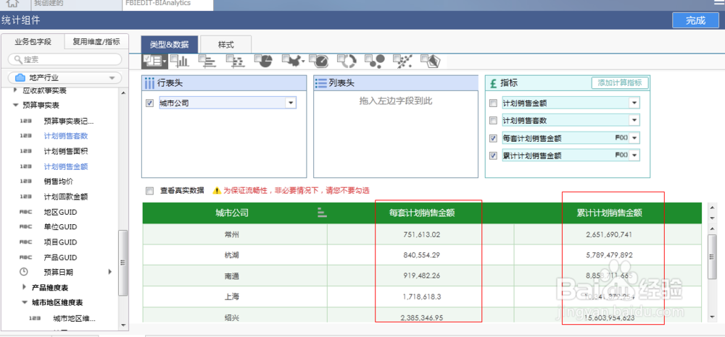Image resolution: width=725 pixels, height=337 pixels.
Task: Select the 项目GUID field
Action: tap(60, 242)
